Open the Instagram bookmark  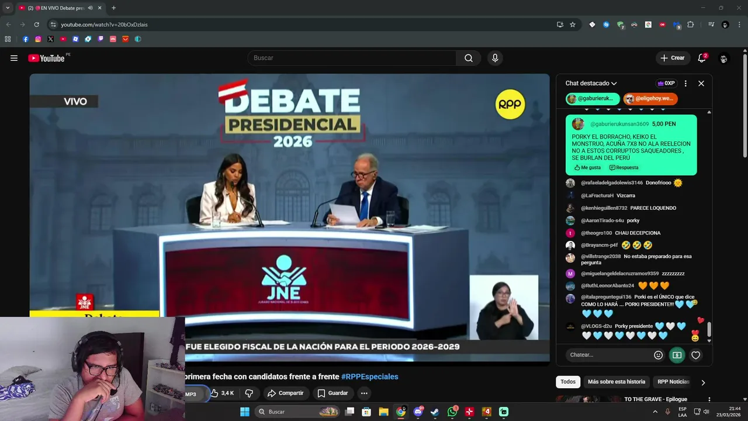point(38,39)
